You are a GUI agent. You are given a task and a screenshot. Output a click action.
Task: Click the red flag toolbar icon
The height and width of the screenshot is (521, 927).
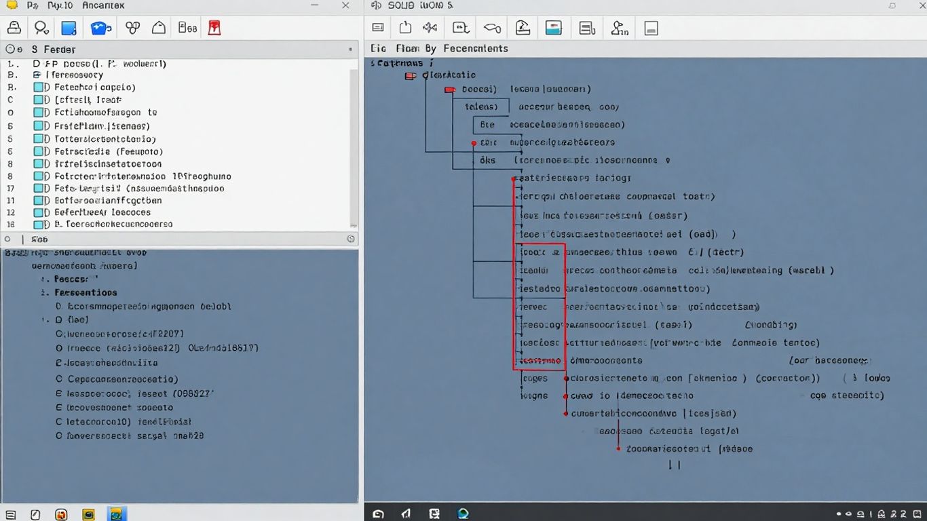(214, 27)
